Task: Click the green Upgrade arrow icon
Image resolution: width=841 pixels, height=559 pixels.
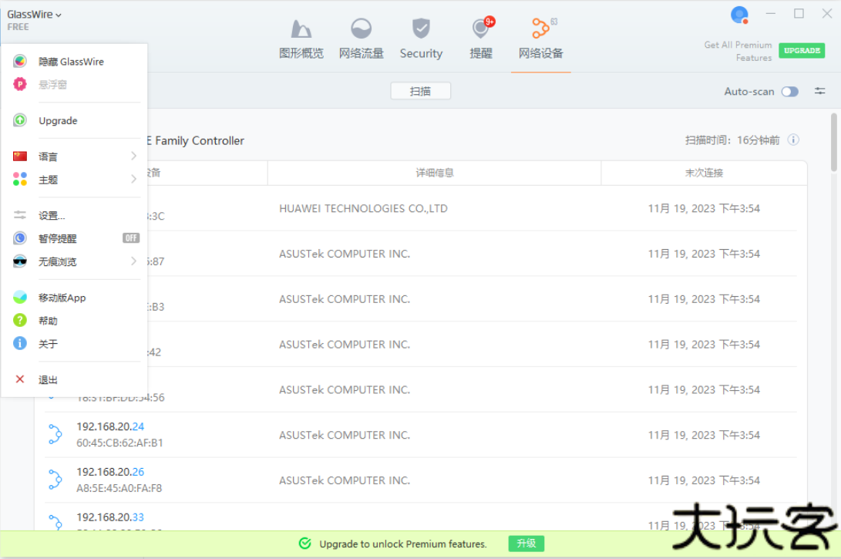Action: pyautogui.click(x=20, y=120)
